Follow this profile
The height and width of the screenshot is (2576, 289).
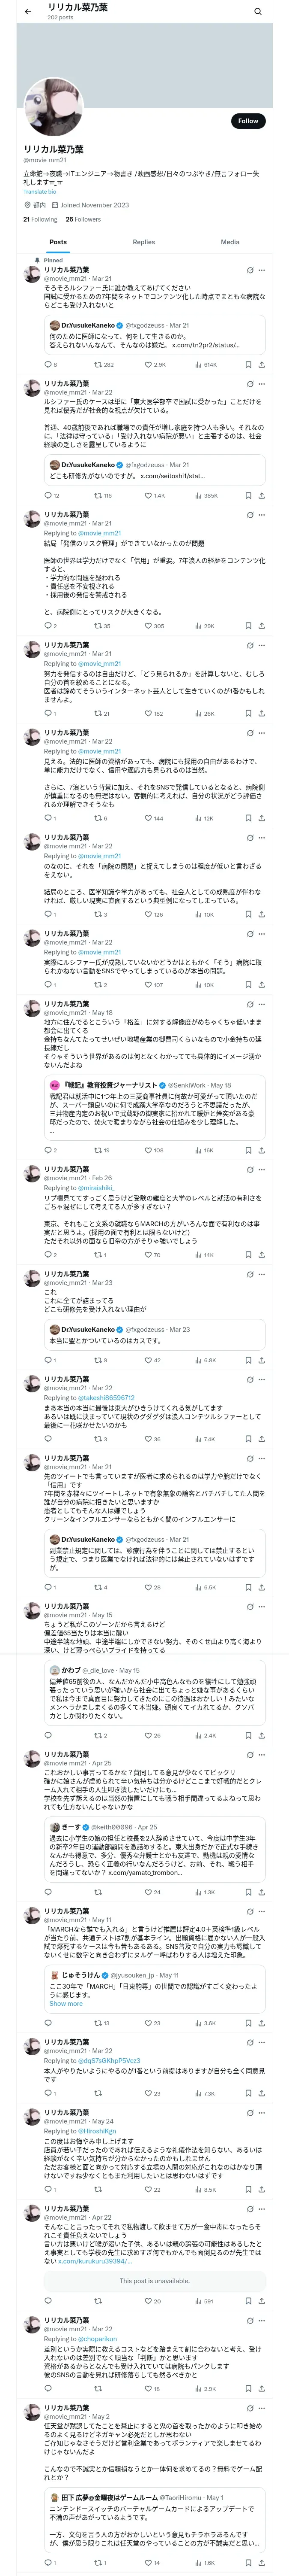pos(247,121)
